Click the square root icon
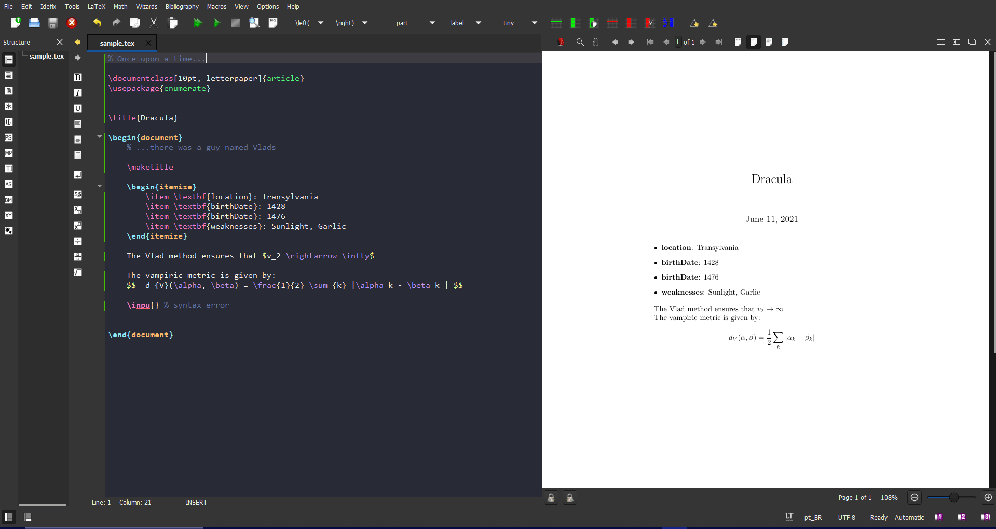996x529 pixels. [78, 272]
